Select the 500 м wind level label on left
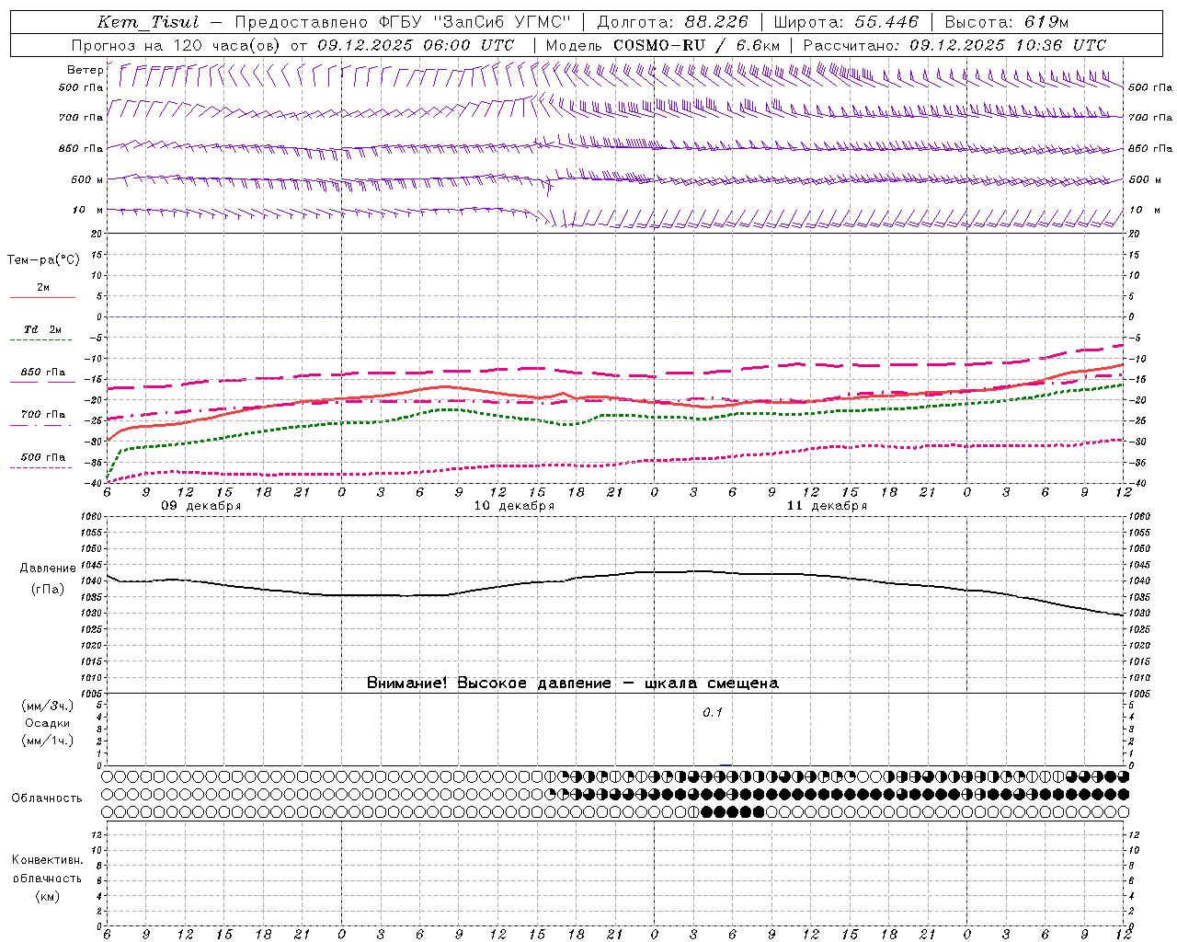 point(87,179)
